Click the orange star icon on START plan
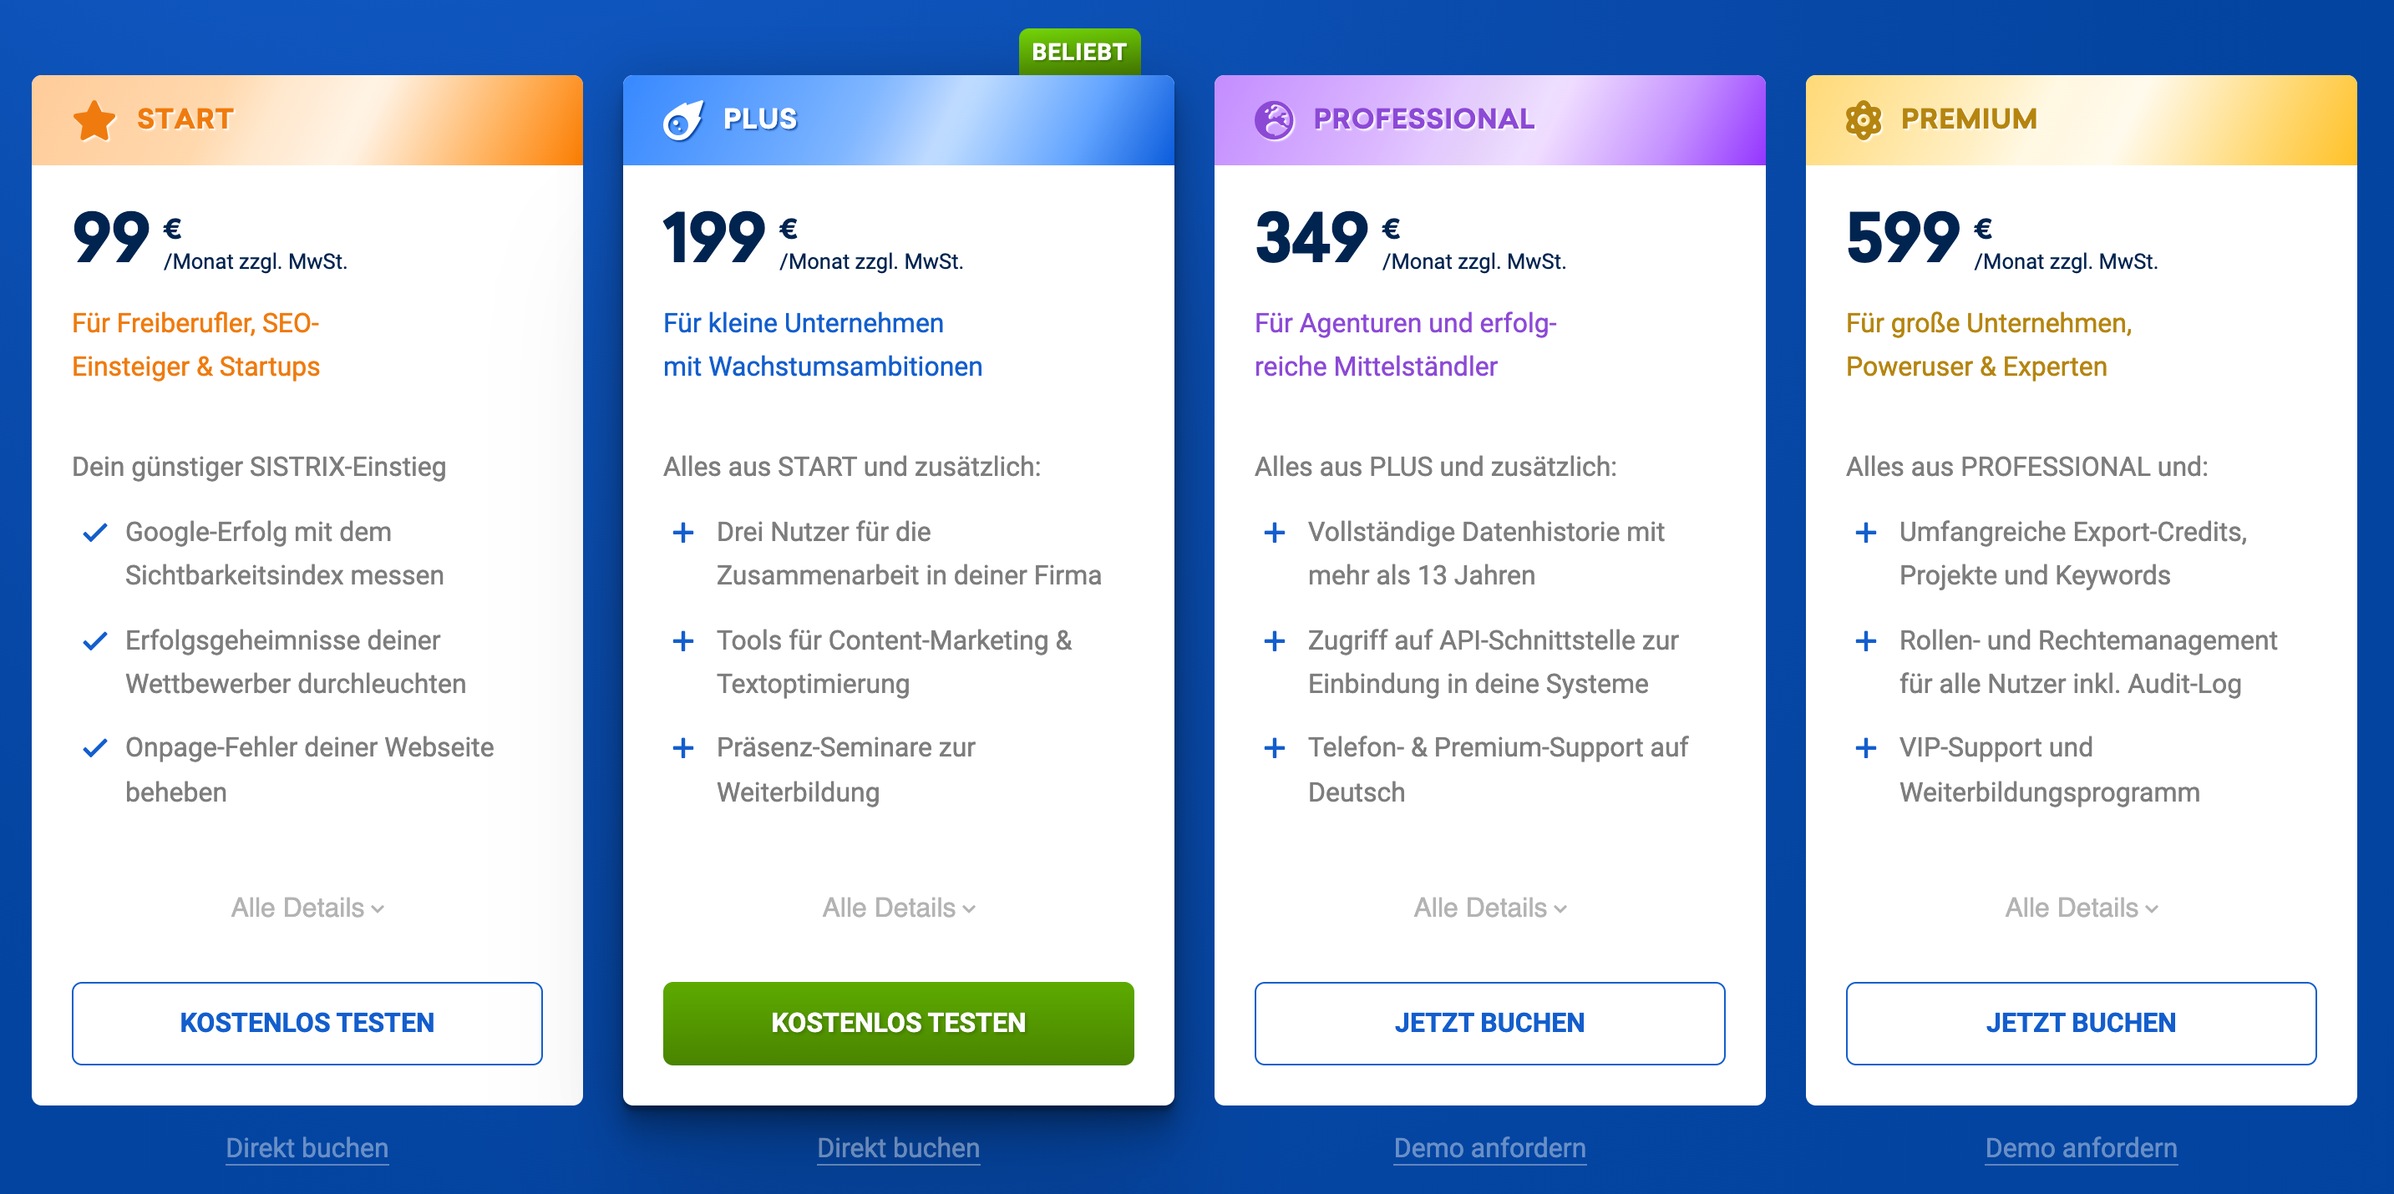 point(94,120)
